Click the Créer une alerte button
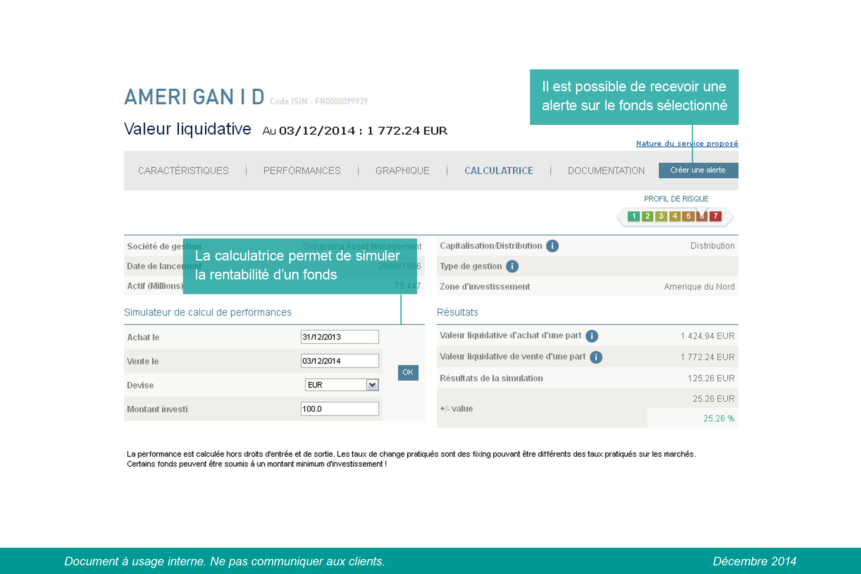The image size is (861, 574). pos(698,170)
